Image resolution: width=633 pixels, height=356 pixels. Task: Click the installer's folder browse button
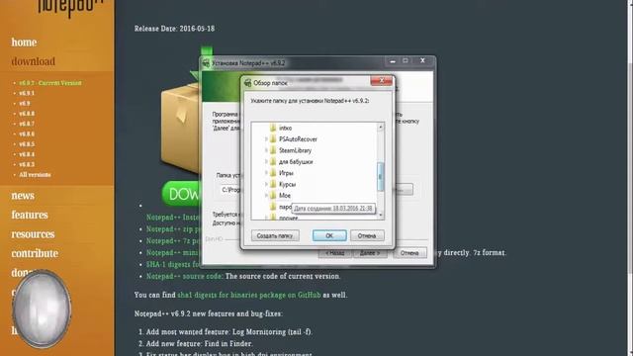(404, 189)
